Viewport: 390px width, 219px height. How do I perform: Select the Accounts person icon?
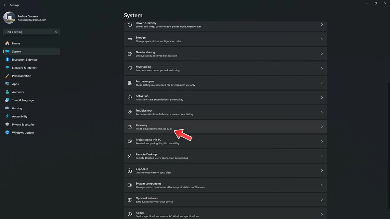click(7, 92)
